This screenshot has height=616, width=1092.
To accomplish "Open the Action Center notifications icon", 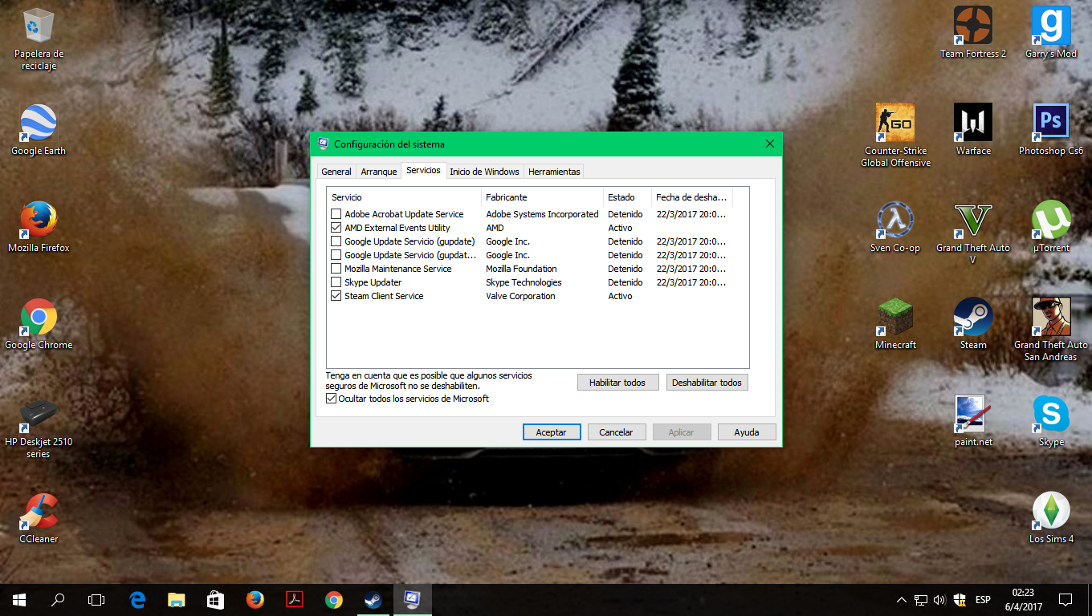I will [x=1066, y=600].
